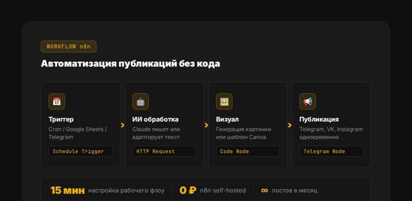
Task: Click the heading Автоматизация публикаций без кода
Action: click(130, 64)
